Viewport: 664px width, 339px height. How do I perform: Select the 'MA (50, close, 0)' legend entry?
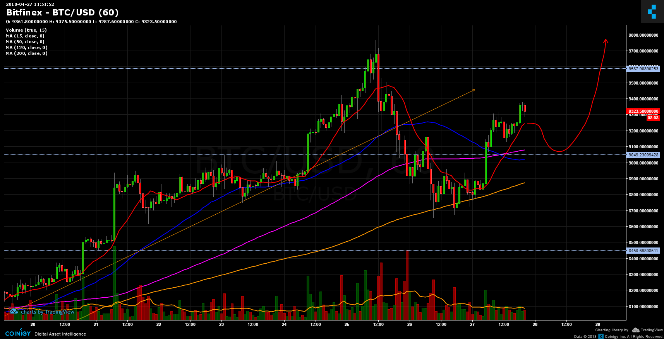point(25,42)
